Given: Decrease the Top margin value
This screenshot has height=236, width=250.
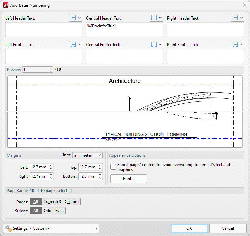Looking at the screenshot, I should point(100,169).
